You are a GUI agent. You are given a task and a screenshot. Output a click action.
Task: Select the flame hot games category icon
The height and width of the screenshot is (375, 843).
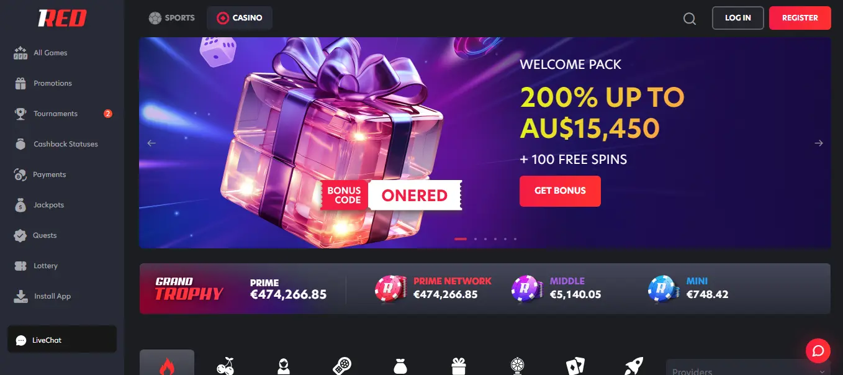pyautogui.click(x=167, y=365)
